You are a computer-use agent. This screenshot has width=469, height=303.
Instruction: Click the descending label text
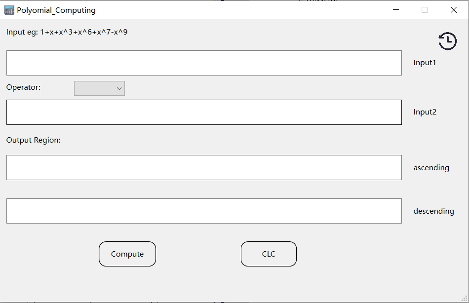tap(433, 211)
